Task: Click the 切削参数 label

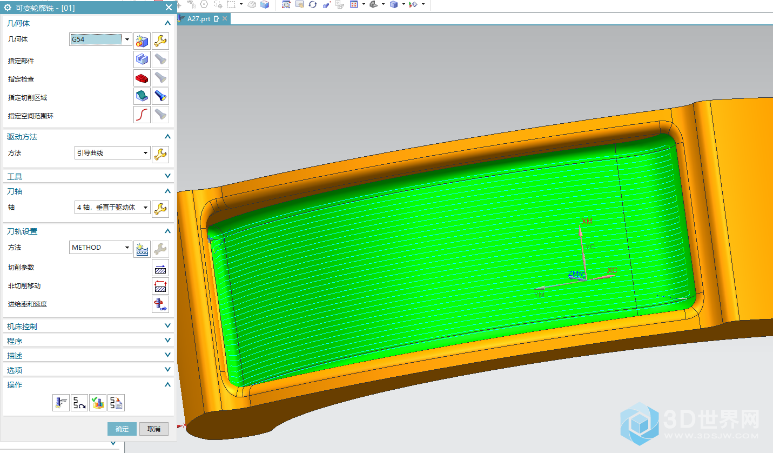Action: [x=21, y=268]
